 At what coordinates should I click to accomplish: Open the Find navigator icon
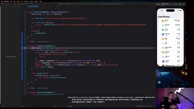click(x=8, y=6)
